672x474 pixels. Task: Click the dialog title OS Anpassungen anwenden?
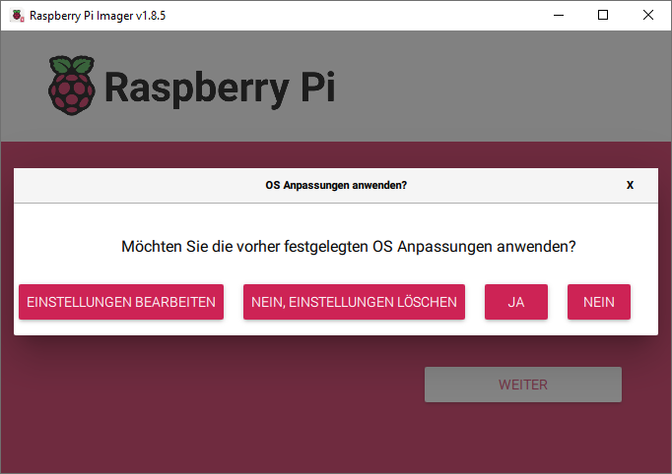[x=336, y=185]
